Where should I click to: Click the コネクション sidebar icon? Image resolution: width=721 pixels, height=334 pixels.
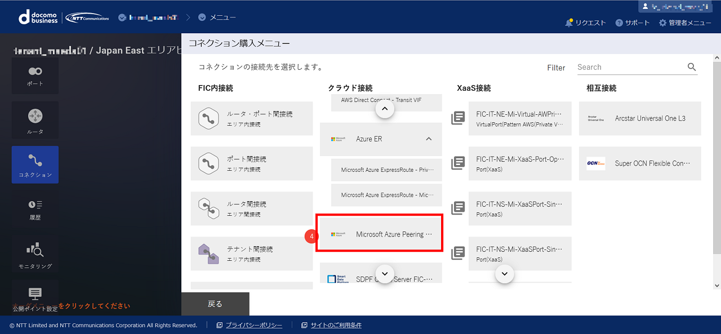(x=34, y=164)
